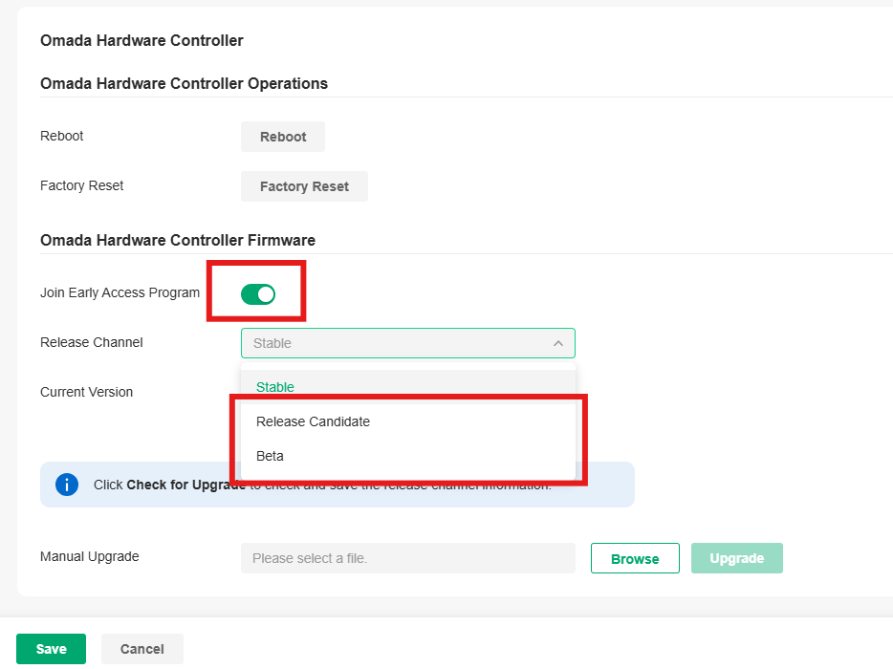Click the Release Channel dropdown chevron arrow

click(558, 343)
